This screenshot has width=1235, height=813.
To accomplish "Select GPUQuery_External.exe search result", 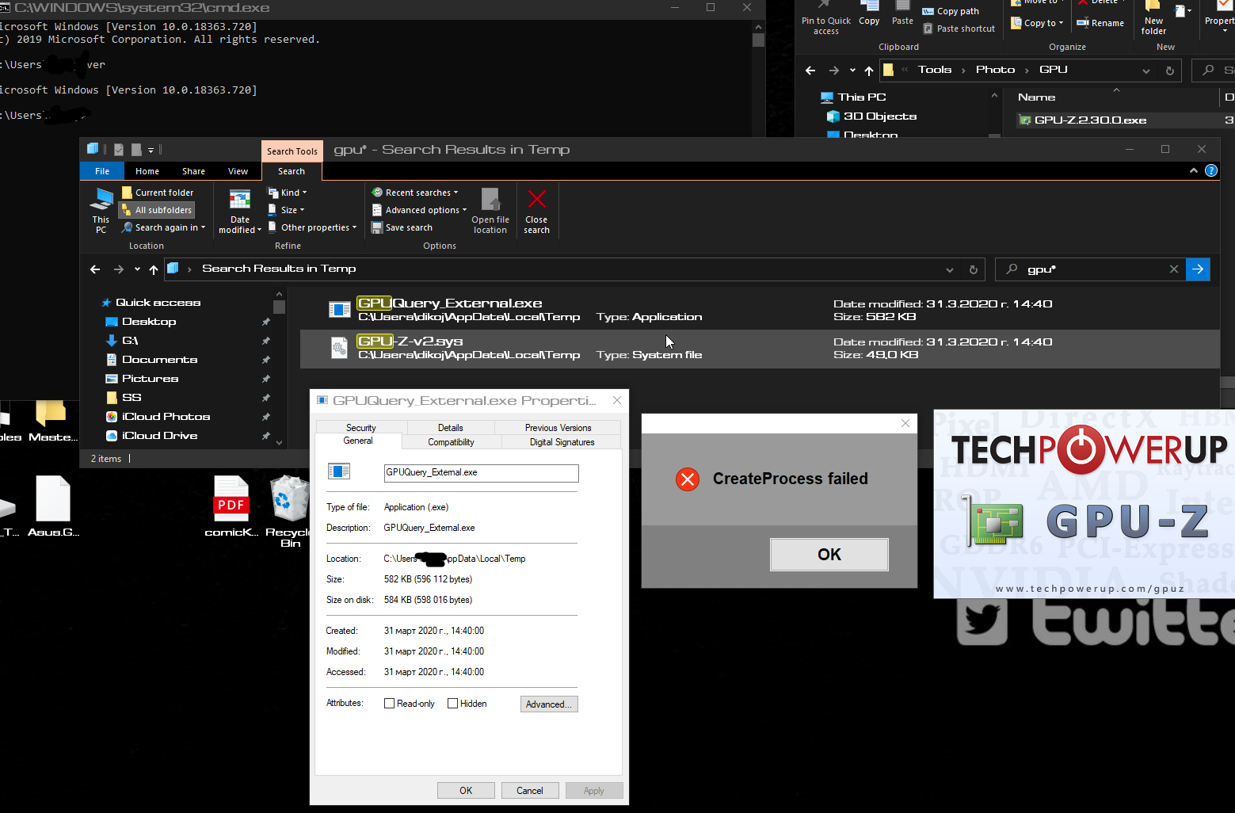I will [x=760, y=310].
